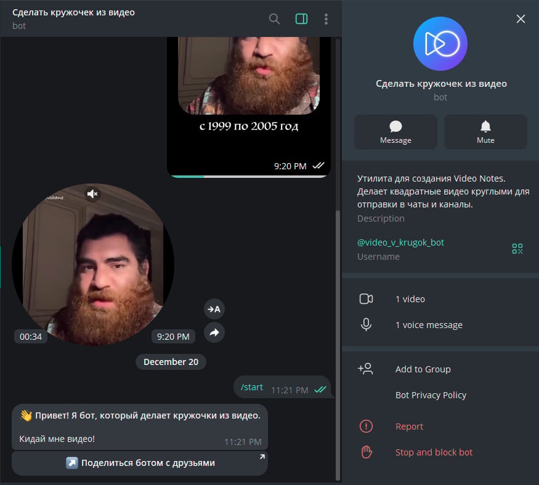The height and width of the screenshot is (485, 539).
Task: Open the three-dot chat menu
Action: (x=326, y=19)
